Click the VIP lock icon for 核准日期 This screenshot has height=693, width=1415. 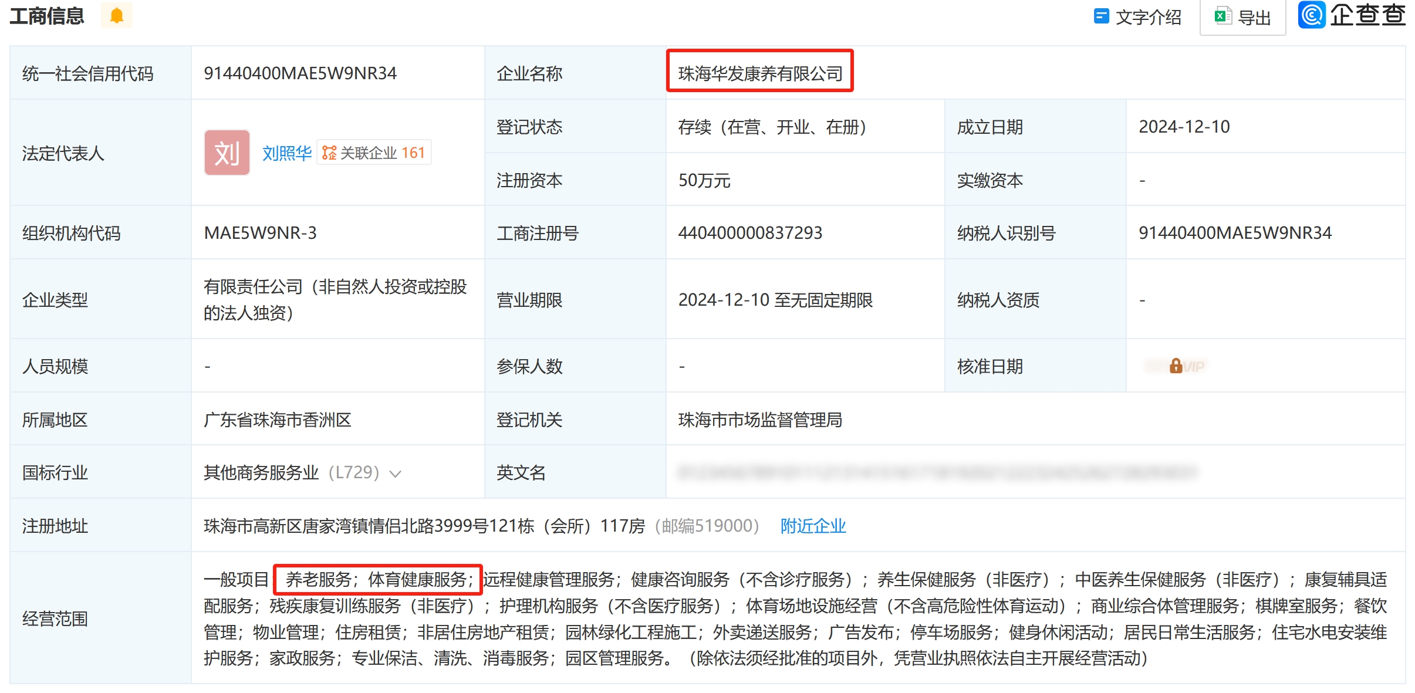coord(1176,366)
